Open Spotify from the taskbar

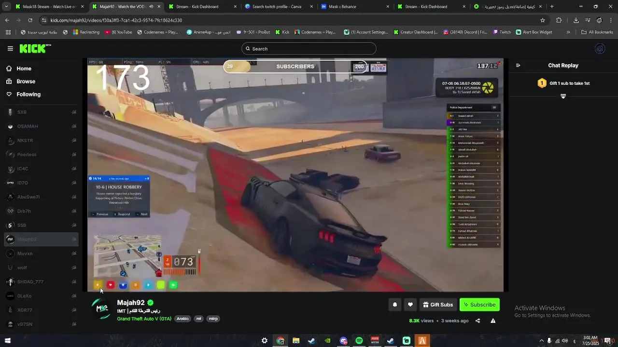coord(359,341)
